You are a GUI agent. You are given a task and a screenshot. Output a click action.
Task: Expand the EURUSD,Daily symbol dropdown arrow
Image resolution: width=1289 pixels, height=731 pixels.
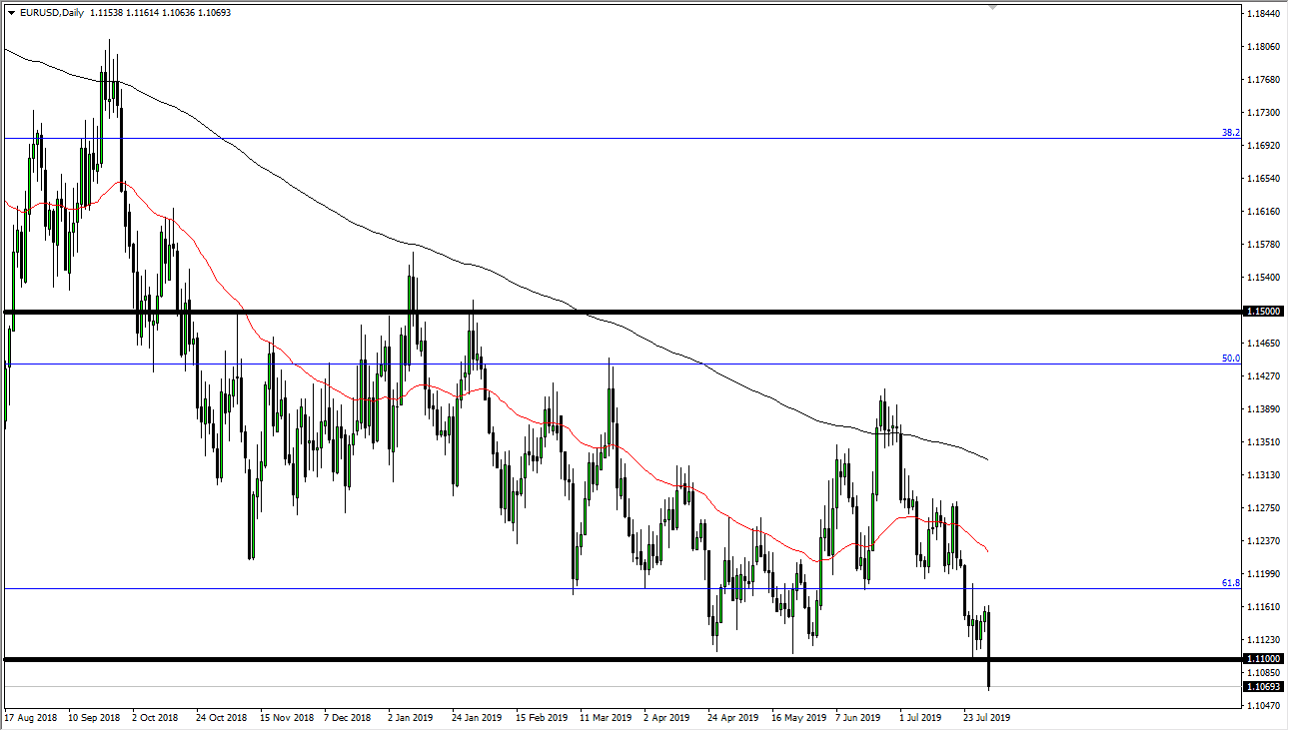click(11, 12)
